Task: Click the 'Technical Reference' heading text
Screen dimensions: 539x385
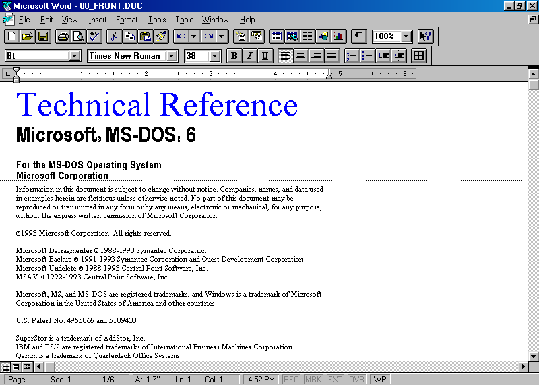Action: click(x=157, y=104)
